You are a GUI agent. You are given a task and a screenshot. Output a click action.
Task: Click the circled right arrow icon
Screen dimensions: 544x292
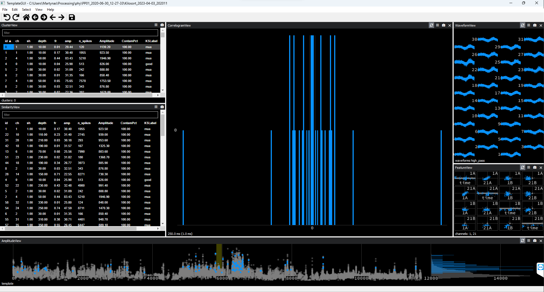pos(44,17)
